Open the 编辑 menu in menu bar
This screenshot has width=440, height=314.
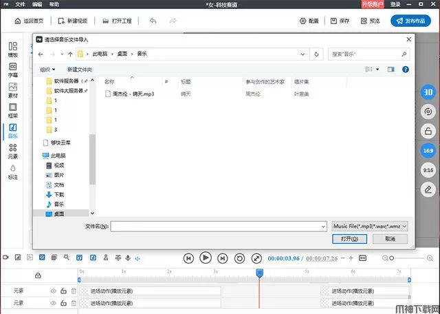tap(37, 4)
